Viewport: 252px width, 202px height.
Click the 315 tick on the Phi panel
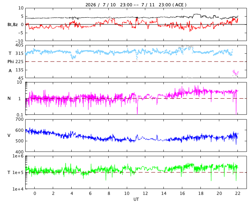pyautogui.click(x=19, y=53)
